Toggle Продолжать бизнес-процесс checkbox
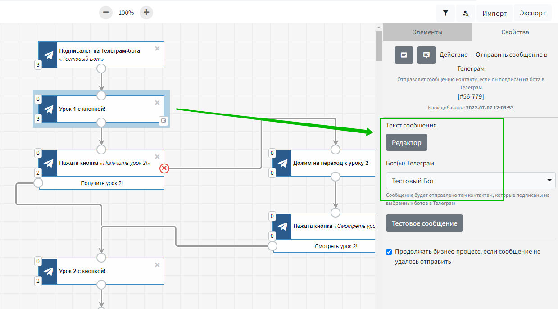 click(389, 252)
